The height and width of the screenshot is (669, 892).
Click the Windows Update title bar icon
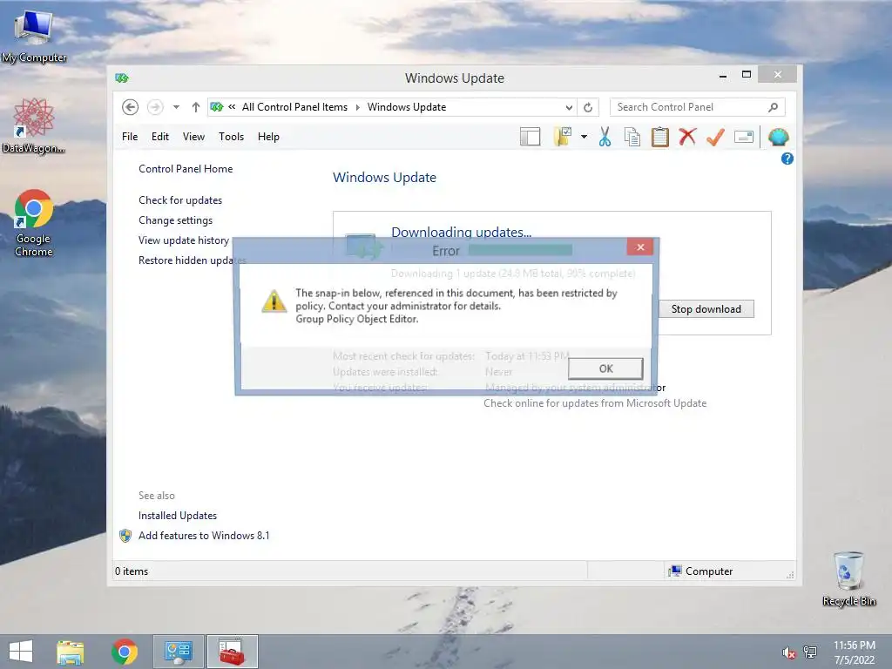pyautogui.click(x=122, y=78)
